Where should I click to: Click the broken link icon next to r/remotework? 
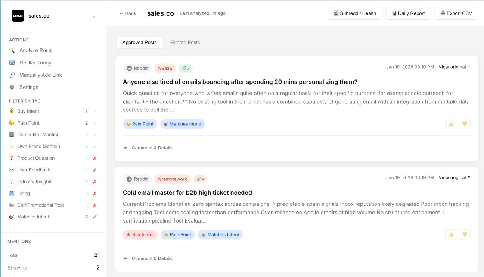pos(201,179)
